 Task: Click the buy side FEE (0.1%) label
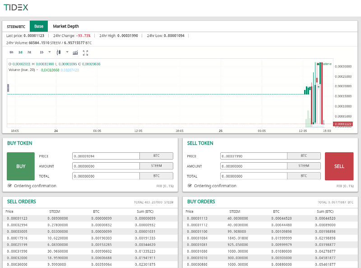pos(165,186)
